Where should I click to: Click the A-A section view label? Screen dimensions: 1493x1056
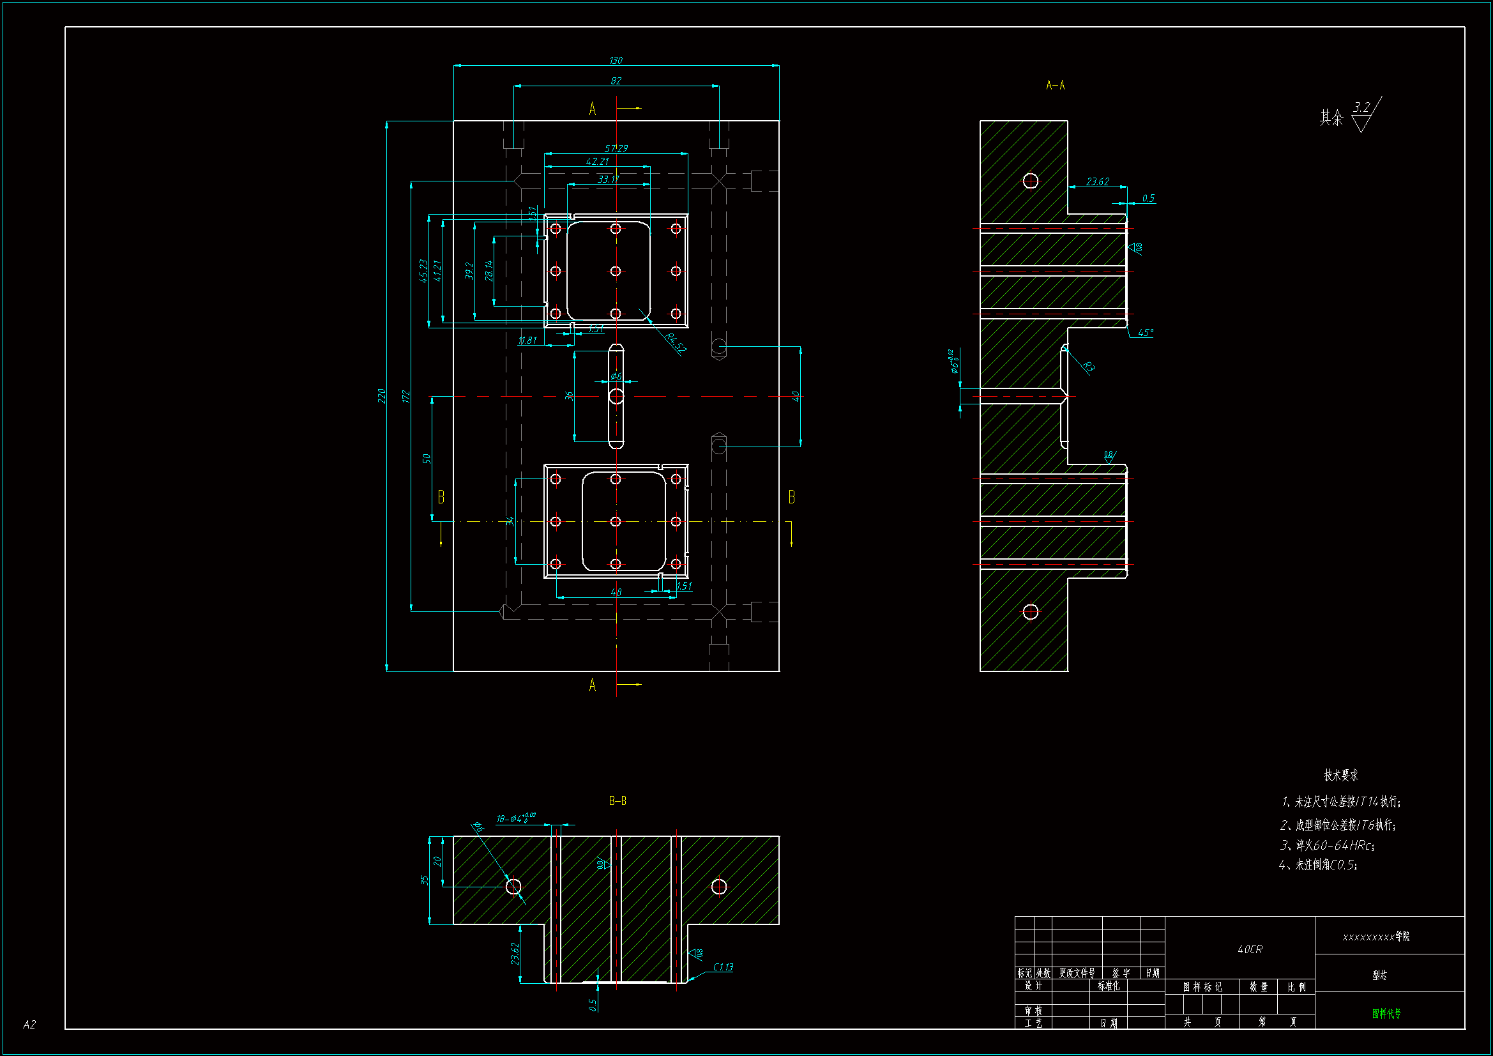(1055, 85)
